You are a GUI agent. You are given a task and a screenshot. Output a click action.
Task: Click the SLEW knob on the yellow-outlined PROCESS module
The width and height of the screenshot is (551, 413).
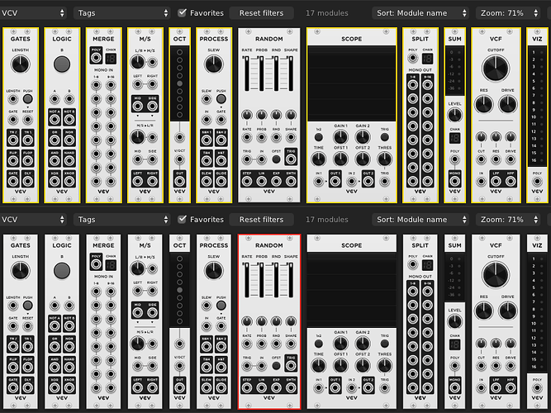pos(214,64)
